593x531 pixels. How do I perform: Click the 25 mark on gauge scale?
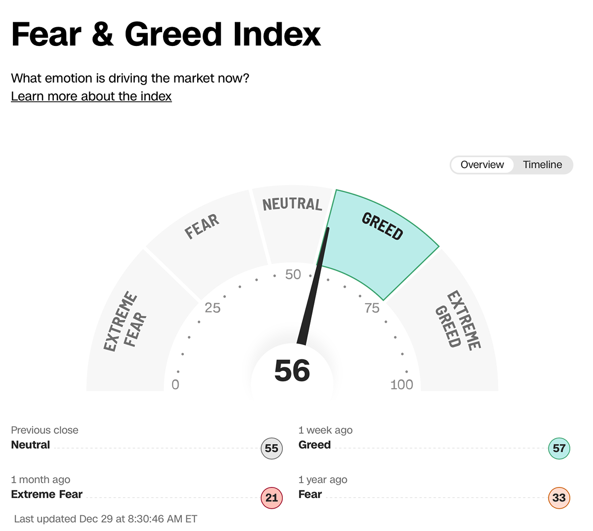point(212,308)
